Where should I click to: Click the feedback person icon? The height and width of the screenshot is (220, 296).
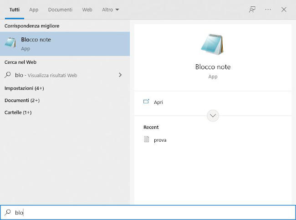click(x=252, y=10)
